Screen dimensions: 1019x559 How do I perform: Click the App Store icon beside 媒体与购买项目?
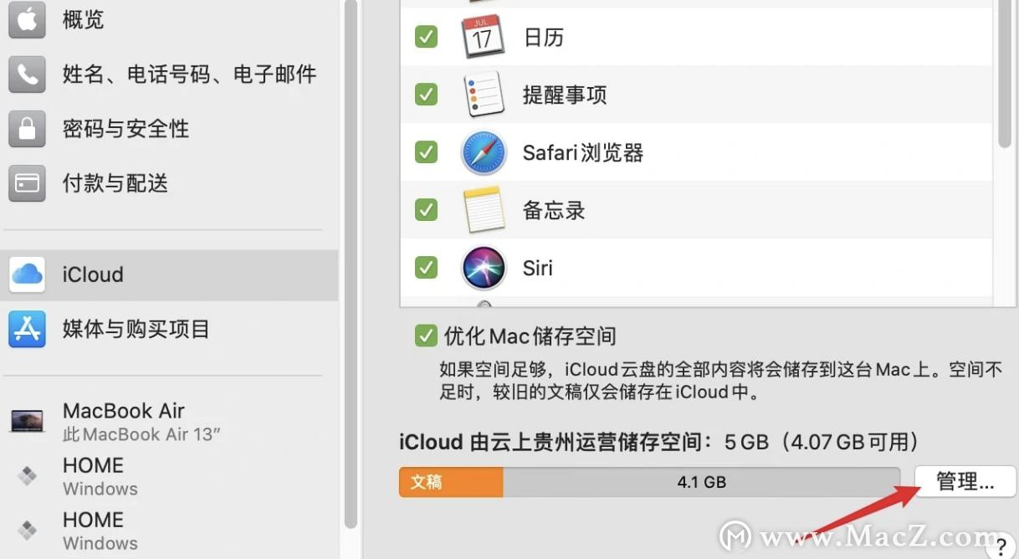tap(26, 329)
